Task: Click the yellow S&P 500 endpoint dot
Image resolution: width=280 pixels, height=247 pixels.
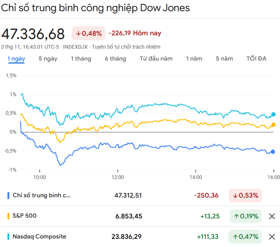Action: click(x=274, y=125)
